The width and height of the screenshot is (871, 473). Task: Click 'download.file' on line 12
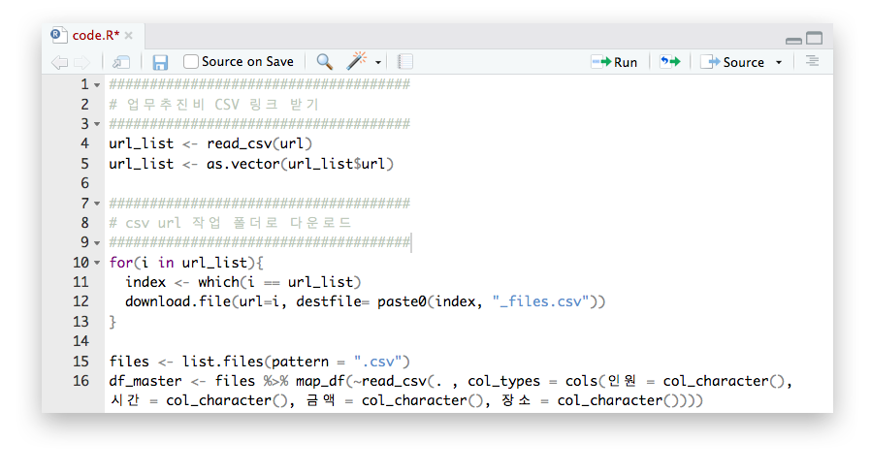click(177, 301)
